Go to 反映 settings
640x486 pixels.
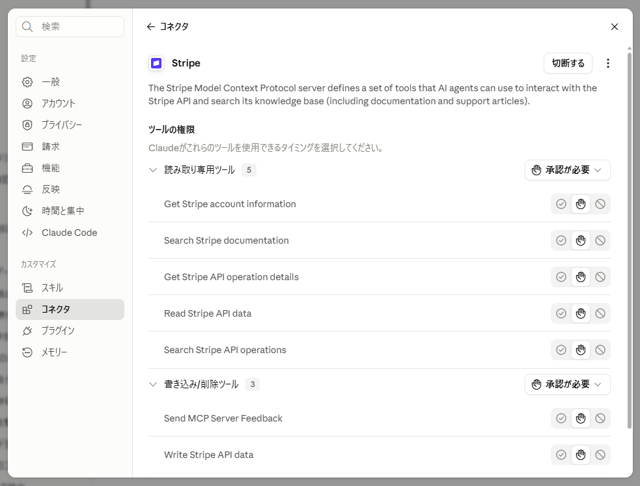pyautogui.click(x=70, y=190)
